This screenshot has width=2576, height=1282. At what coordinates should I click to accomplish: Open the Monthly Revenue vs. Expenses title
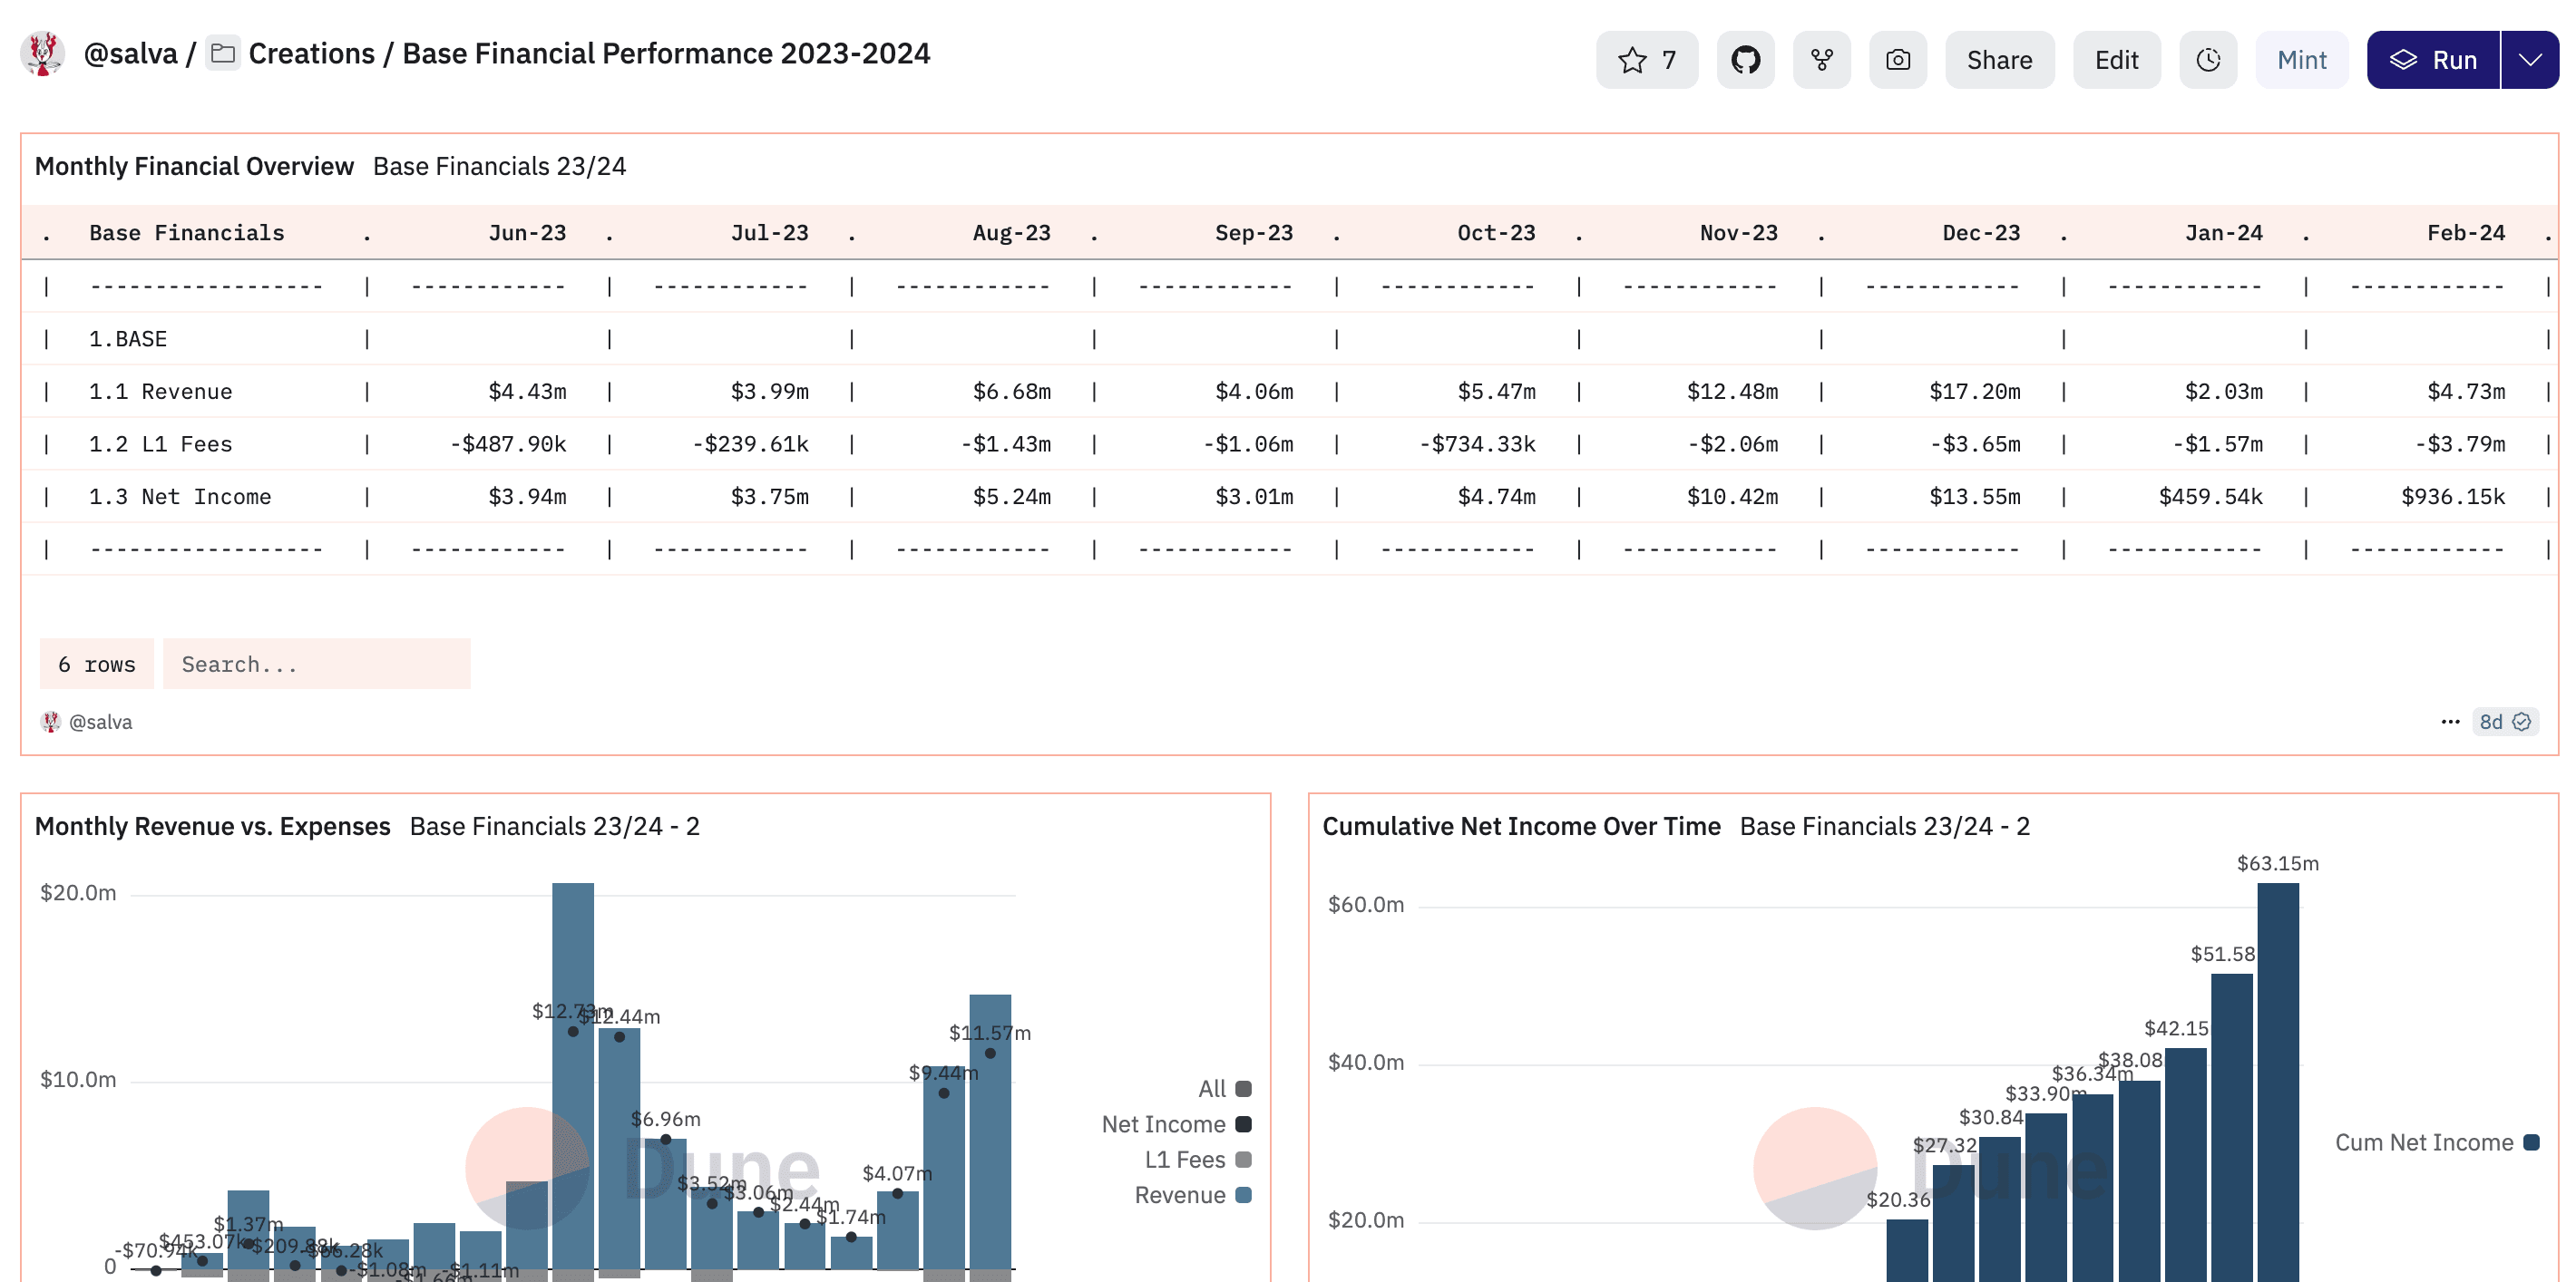pos(212,826)
